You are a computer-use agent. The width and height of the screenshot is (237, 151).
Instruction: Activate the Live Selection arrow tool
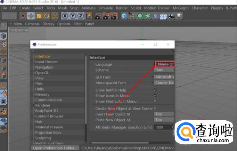pyautogui.click(x=23, y=16)
